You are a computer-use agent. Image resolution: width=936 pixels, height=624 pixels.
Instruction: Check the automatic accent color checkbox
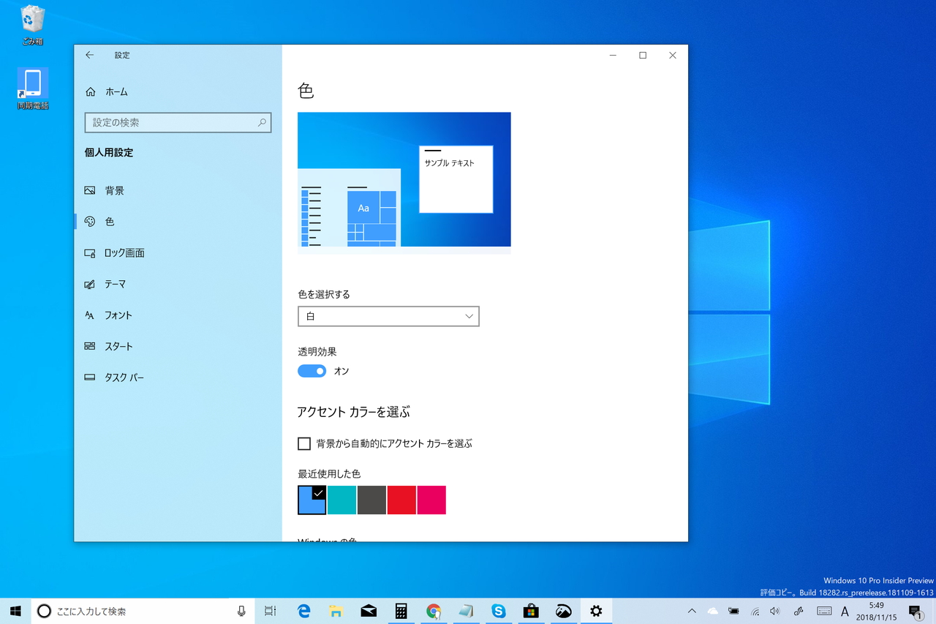click(x=304, y=443)
